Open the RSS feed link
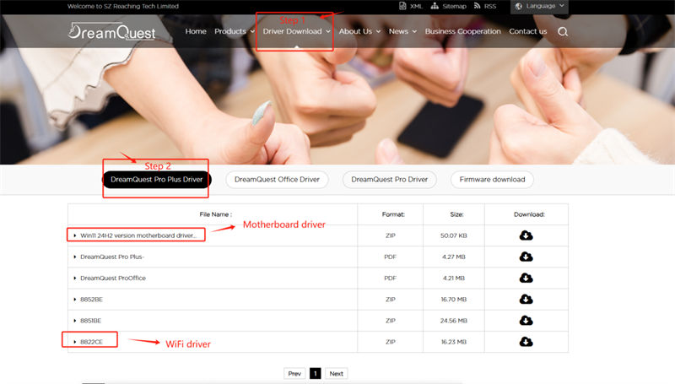 [x=485, y=6]
